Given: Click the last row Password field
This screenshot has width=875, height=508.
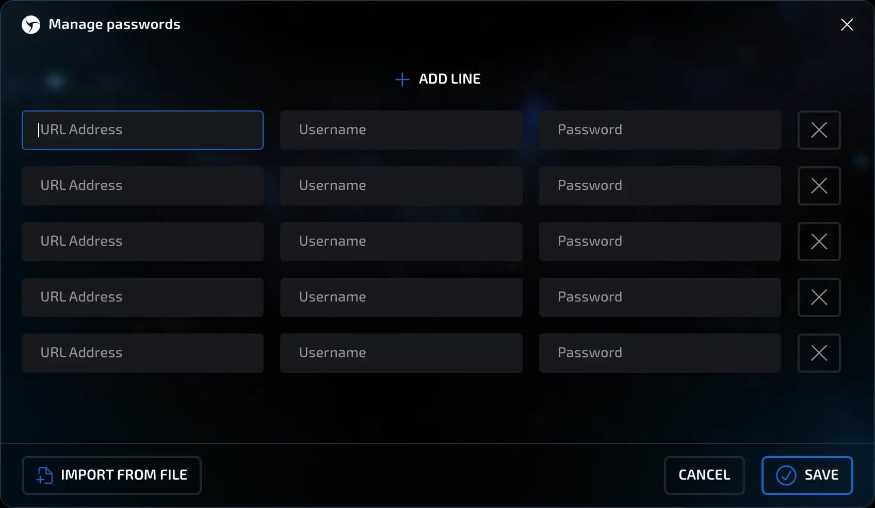Looking at the screenshot, I should 660,353.
